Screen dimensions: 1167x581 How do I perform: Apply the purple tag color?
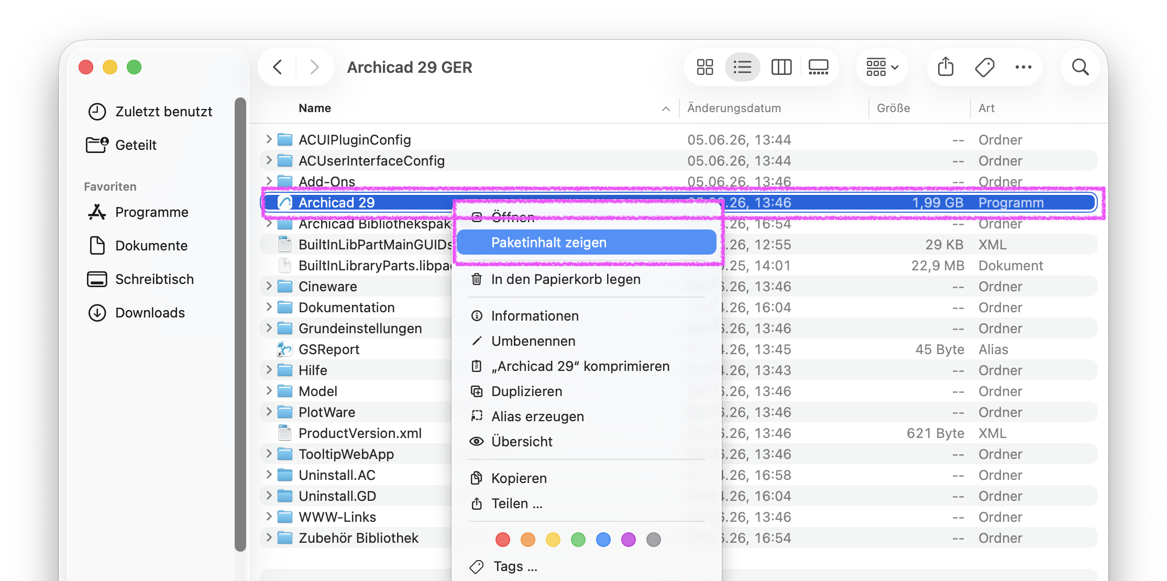629,540
